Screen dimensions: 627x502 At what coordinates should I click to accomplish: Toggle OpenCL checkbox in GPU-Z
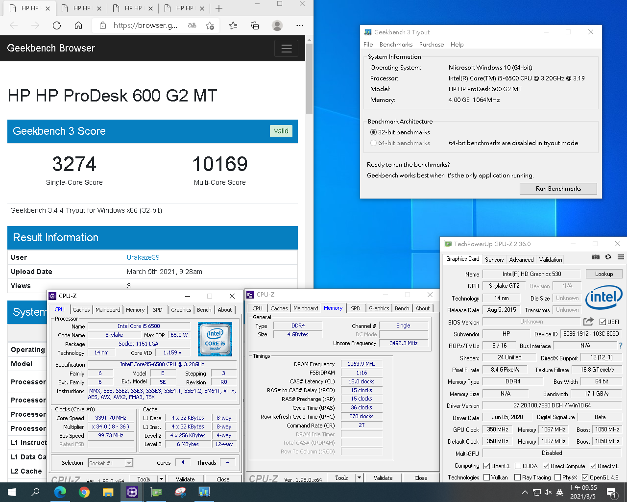(486, 466)
